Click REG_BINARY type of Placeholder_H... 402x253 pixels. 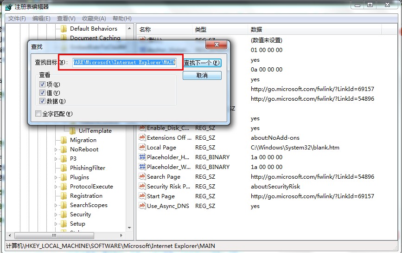click(x=212, y=157)
